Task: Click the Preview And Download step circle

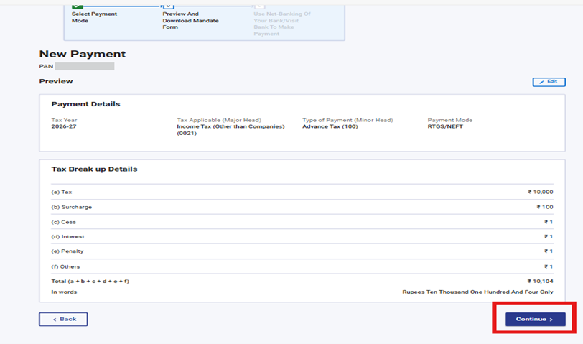Action: click(x=169, y=6)
